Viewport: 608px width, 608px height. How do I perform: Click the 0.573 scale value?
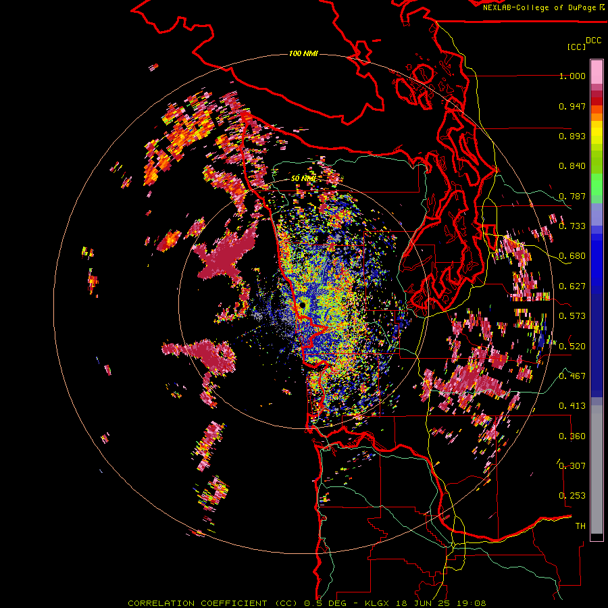572,316
